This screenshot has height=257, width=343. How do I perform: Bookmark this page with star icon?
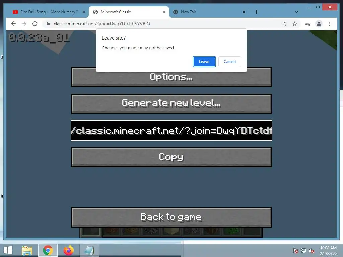[295, 24]
